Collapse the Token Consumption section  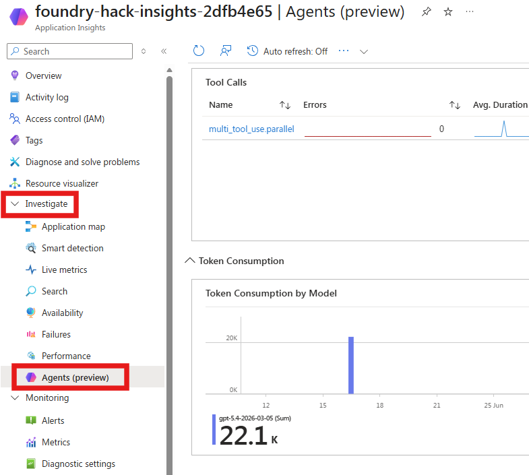190,261
